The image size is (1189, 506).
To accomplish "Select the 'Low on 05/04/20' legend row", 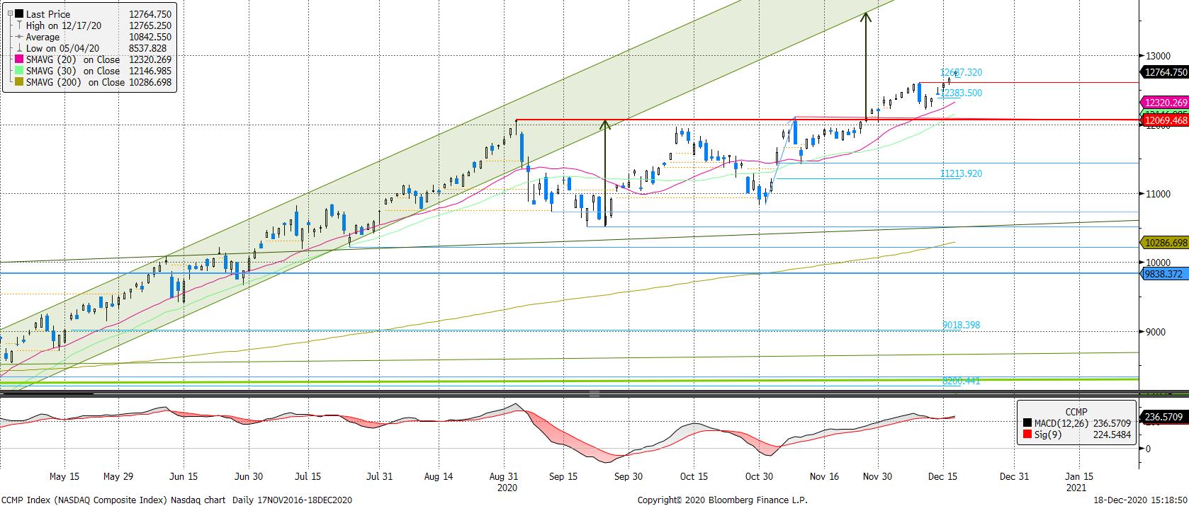I will [x=92, y=48].
